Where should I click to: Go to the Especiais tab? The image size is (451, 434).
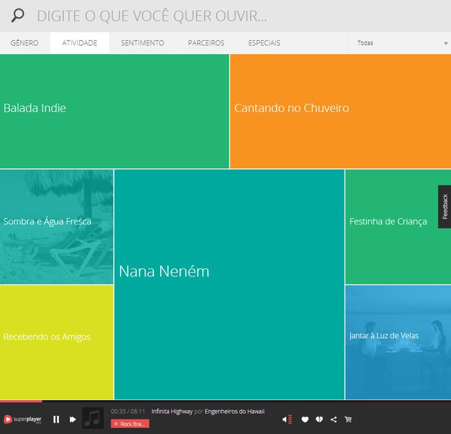point(264,43)
